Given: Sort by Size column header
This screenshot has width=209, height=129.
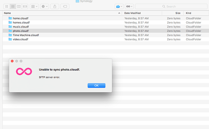Looking at the screenshot, I should 173,13.
